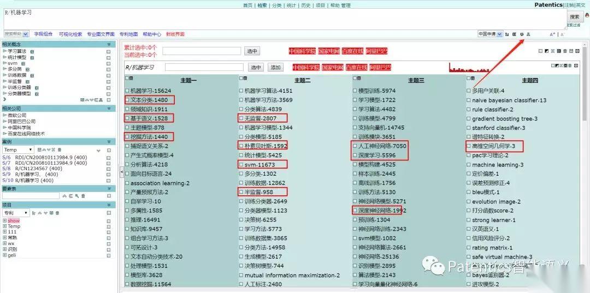Open the 中国申请 dropdown
The height and width of the screenshot is (293, 590).
(489, 34)
